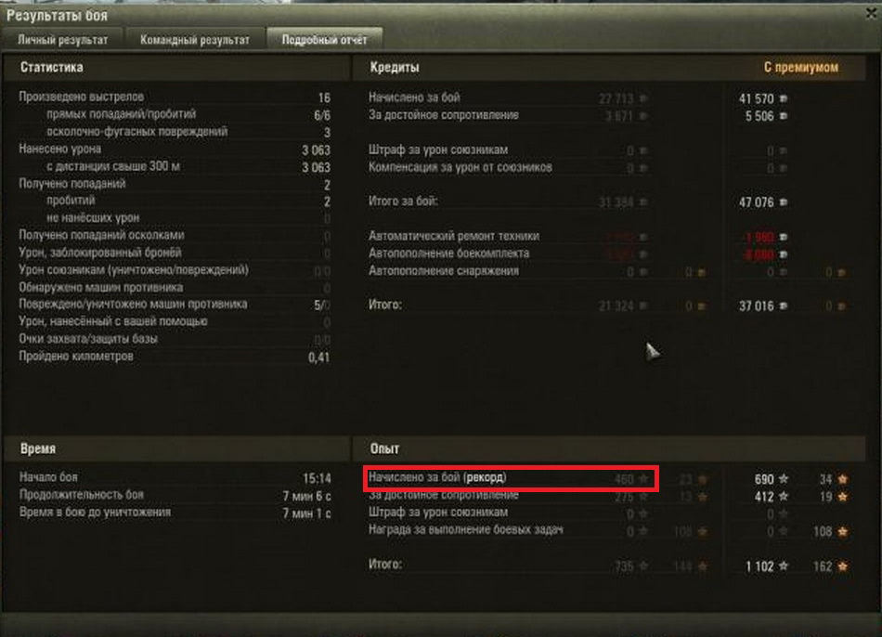Select the Подробный отчёт tab
Screen dimensions: 882x637
click(324, 40)
